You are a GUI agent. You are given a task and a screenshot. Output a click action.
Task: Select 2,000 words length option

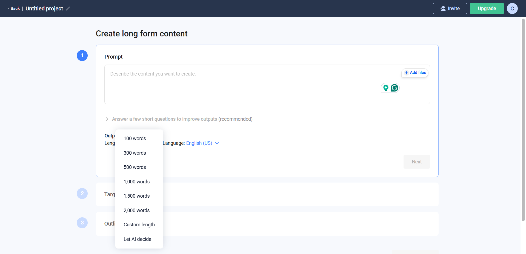139,210
